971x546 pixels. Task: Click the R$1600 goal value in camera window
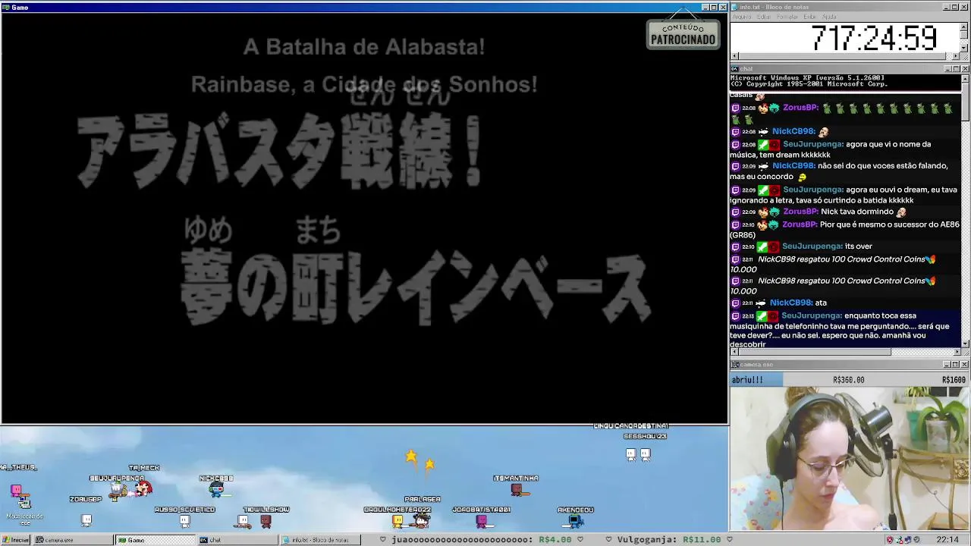point(954,380)
